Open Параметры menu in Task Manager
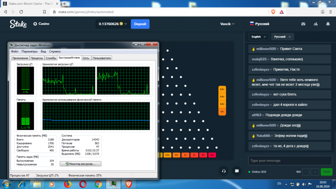 [x=29, y=51]
